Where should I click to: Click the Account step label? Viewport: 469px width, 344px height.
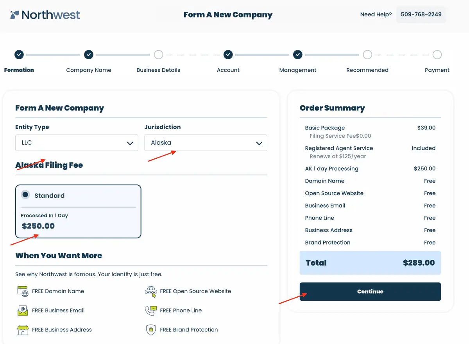(x=228, y=70)
